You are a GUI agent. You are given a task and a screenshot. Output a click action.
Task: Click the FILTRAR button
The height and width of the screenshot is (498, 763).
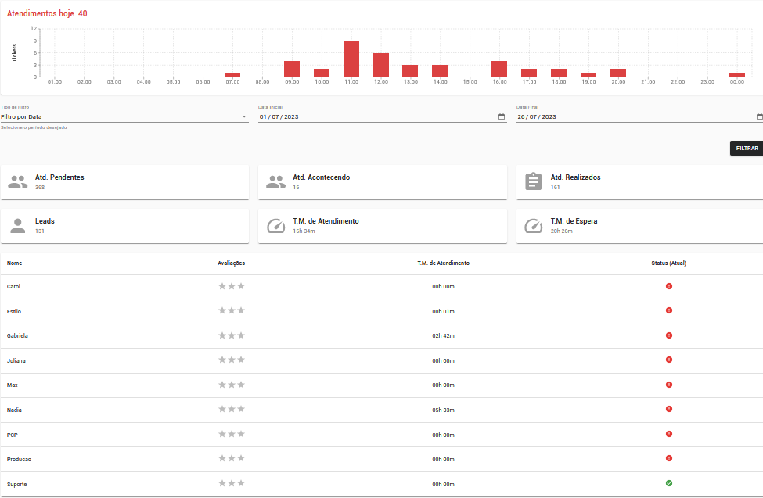coord(747,149)
